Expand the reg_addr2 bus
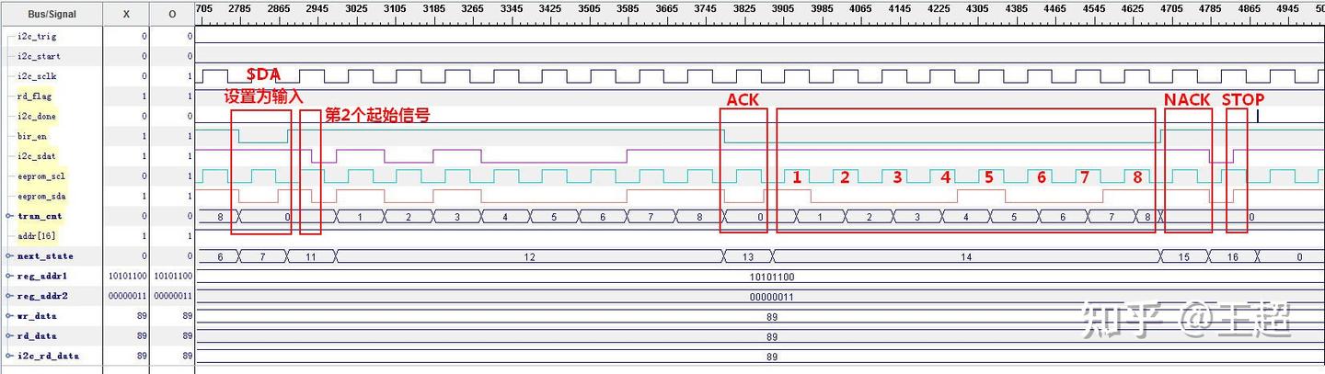This screenshot has width=1325, height=374. tap(9, 296)
